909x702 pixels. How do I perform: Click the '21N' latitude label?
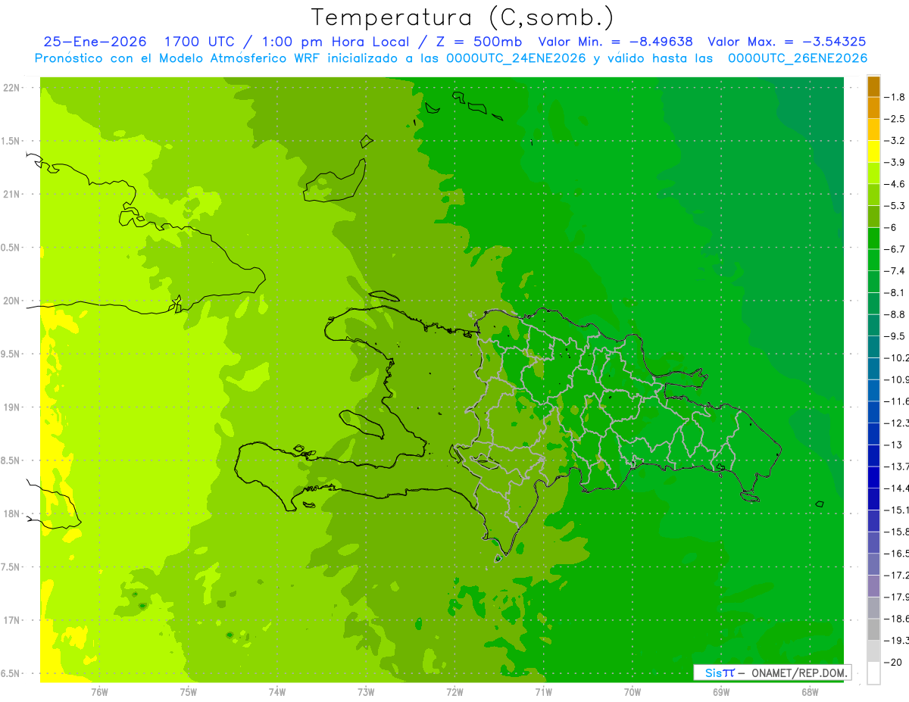pyautogui.click(x=12, y=195)
